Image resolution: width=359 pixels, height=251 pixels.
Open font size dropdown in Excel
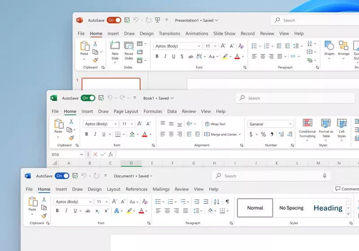point(132,124)
